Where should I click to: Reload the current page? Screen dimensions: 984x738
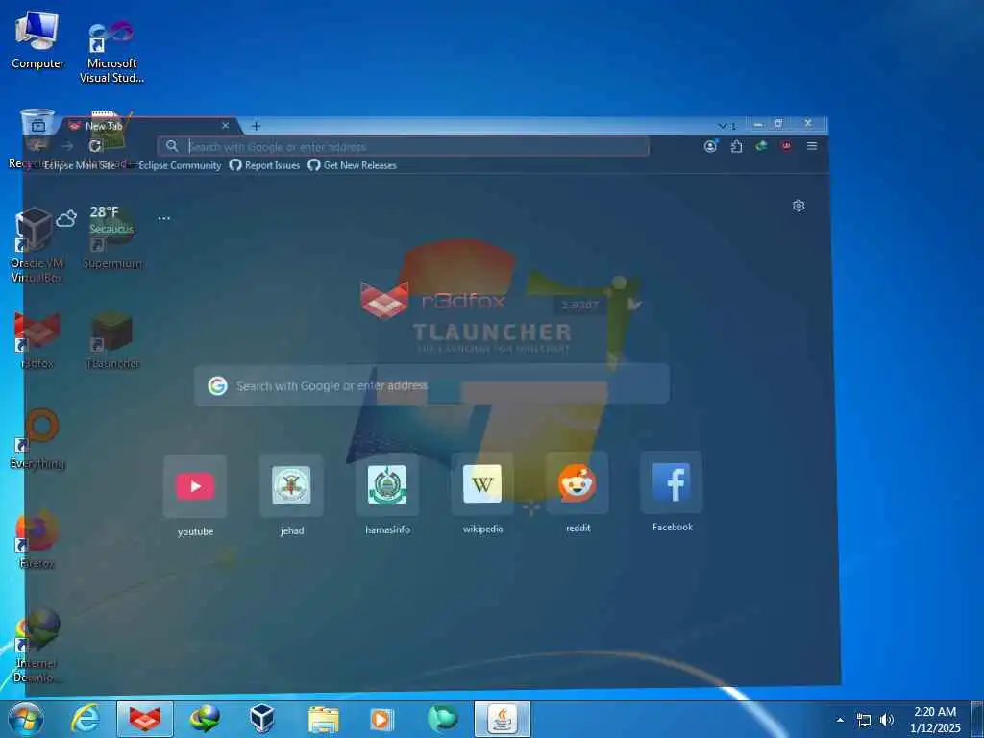(x=95, y=146)
